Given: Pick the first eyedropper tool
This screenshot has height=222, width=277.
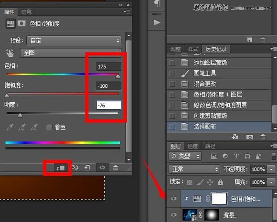Looking at the screenshot, I should coord(10,127).
